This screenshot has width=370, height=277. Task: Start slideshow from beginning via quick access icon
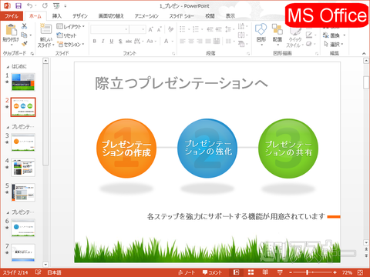pyautogui.click(x=56, y=5)
